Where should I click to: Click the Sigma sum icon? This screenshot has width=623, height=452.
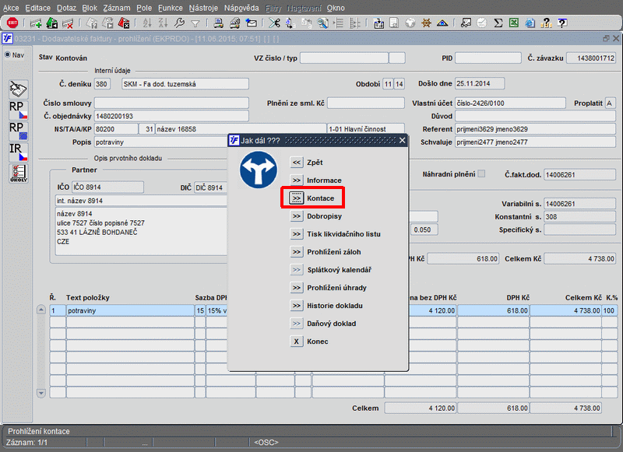coord(498,23)
